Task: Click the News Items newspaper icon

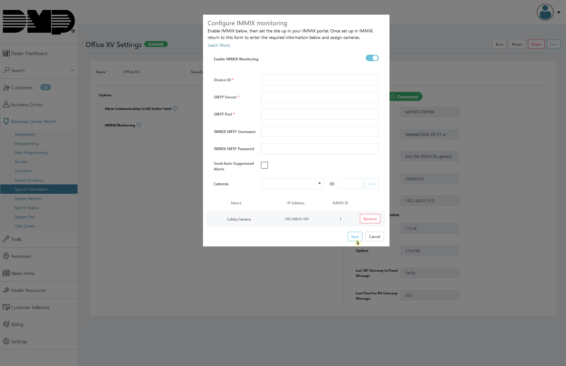Action: [x=6, y=273]
